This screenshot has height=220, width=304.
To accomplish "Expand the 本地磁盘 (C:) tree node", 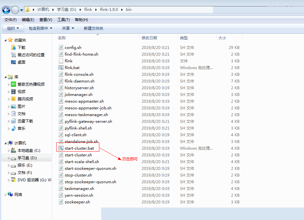I will coord(9,151).
